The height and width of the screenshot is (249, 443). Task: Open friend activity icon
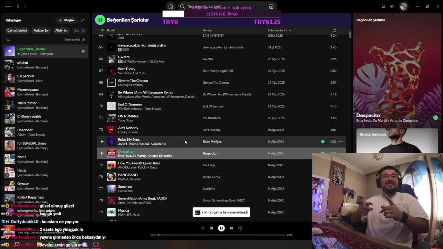coord(392,7)
